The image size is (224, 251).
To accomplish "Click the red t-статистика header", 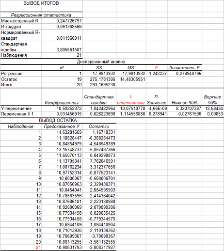I will (x=131, y=100).
